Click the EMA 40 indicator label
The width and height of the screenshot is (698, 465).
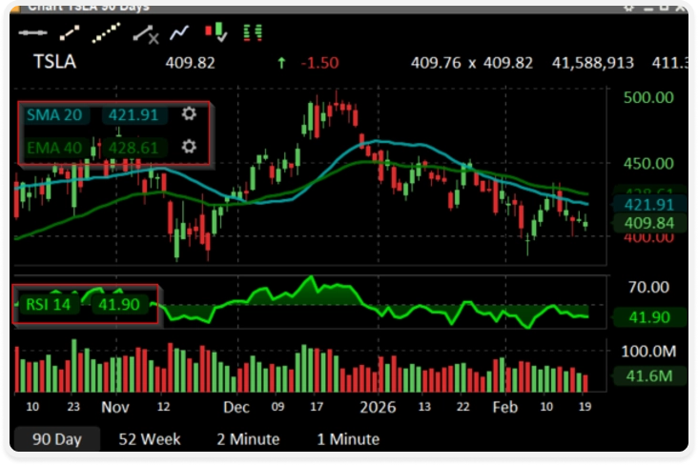click(54, 148)
